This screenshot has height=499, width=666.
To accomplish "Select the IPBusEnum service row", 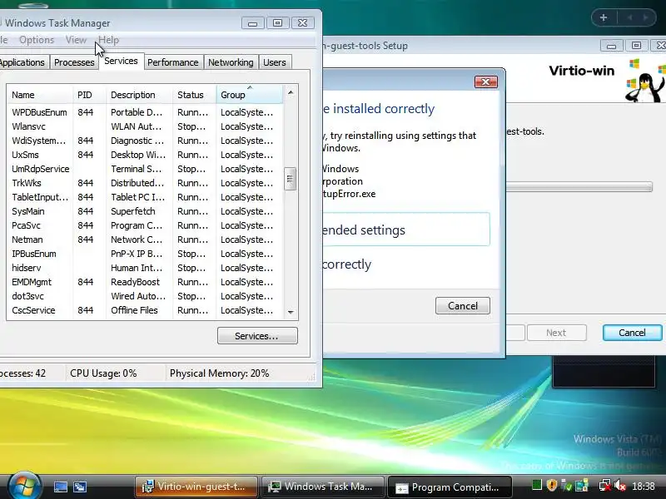I will click(x=144, y=254).
